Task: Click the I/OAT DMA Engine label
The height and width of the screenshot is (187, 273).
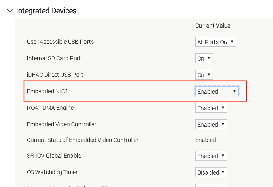Action: (x=50, y=108)
